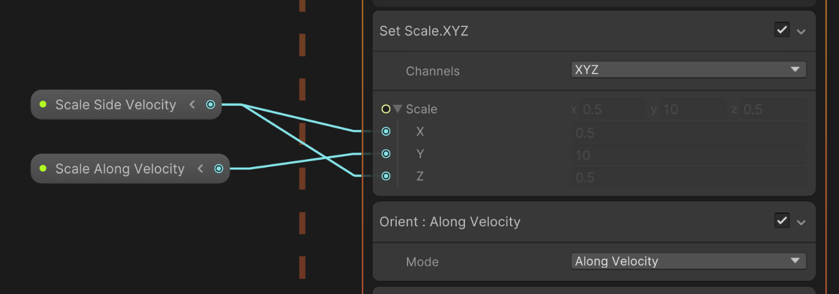Viewport: 839px width, 294px height.
Task: Disable the Orient Along Velocity block checkbox
Action: (781, 221)
